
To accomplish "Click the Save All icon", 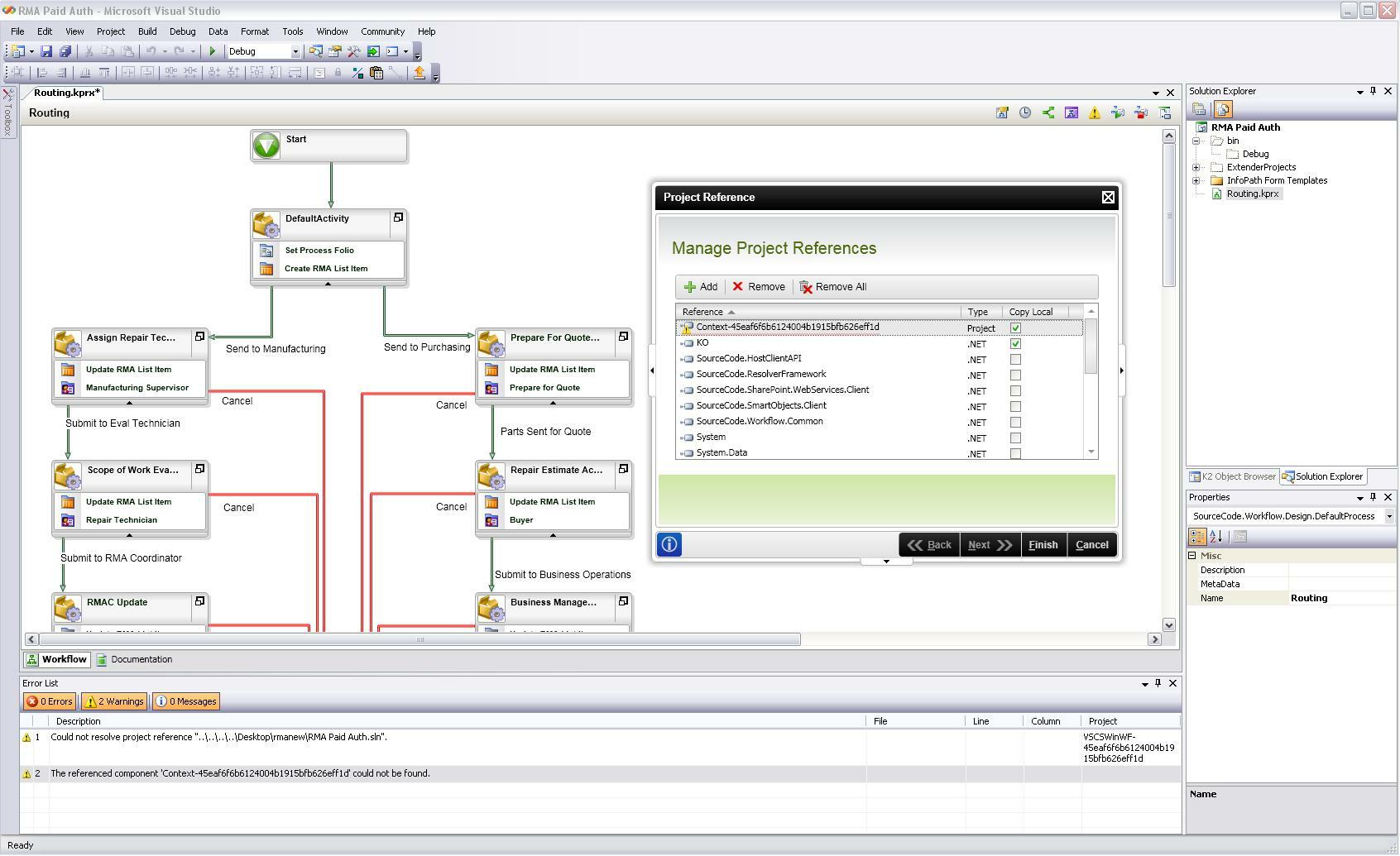I will [65, 51].
